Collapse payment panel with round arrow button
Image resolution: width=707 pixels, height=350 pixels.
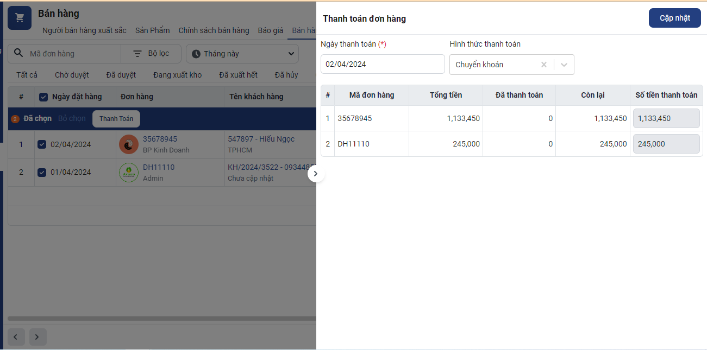click(316, 174)
